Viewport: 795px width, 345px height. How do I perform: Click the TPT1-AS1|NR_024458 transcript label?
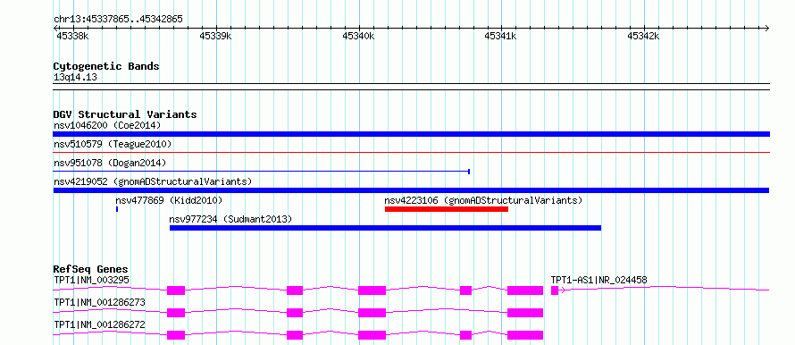[x=598, y=280]
